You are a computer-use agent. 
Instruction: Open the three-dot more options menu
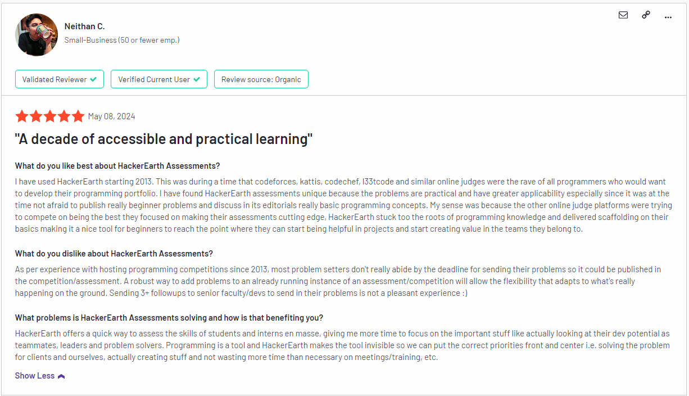click(x=668, y=17)
